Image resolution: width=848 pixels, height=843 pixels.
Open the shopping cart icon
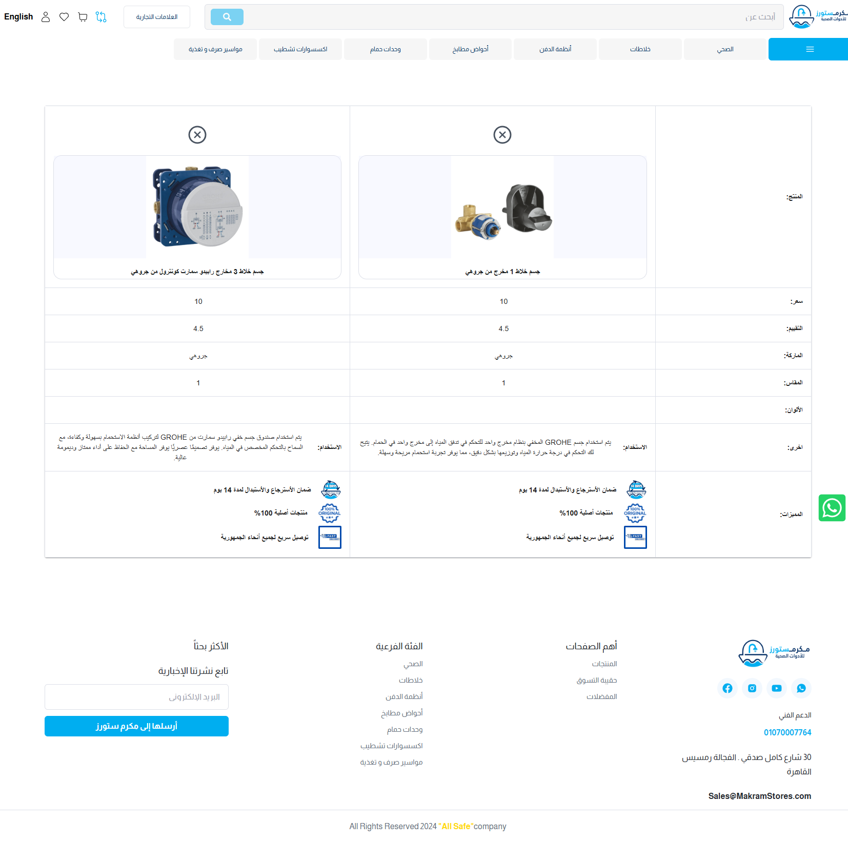point(83,17)
